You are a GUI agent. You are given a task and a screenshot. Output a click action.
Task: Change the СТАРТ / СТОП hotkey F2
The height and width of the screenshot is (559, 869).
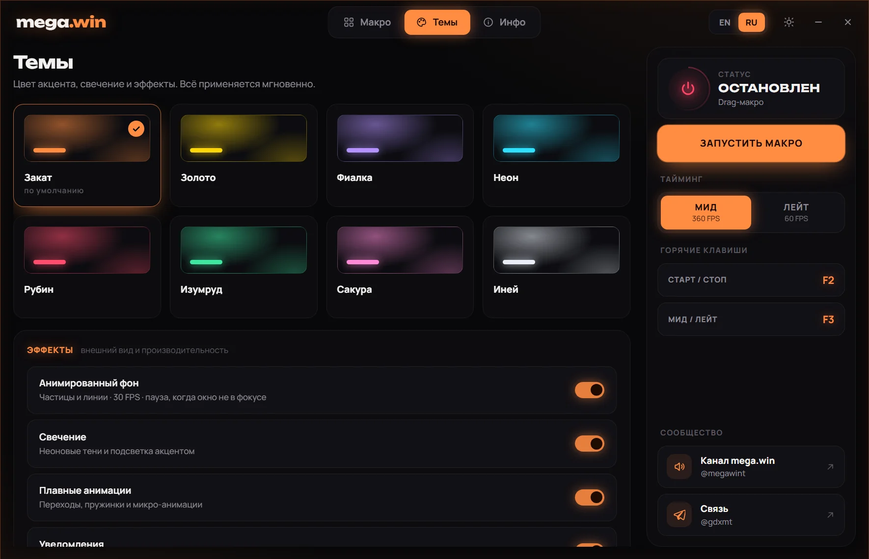751,280
